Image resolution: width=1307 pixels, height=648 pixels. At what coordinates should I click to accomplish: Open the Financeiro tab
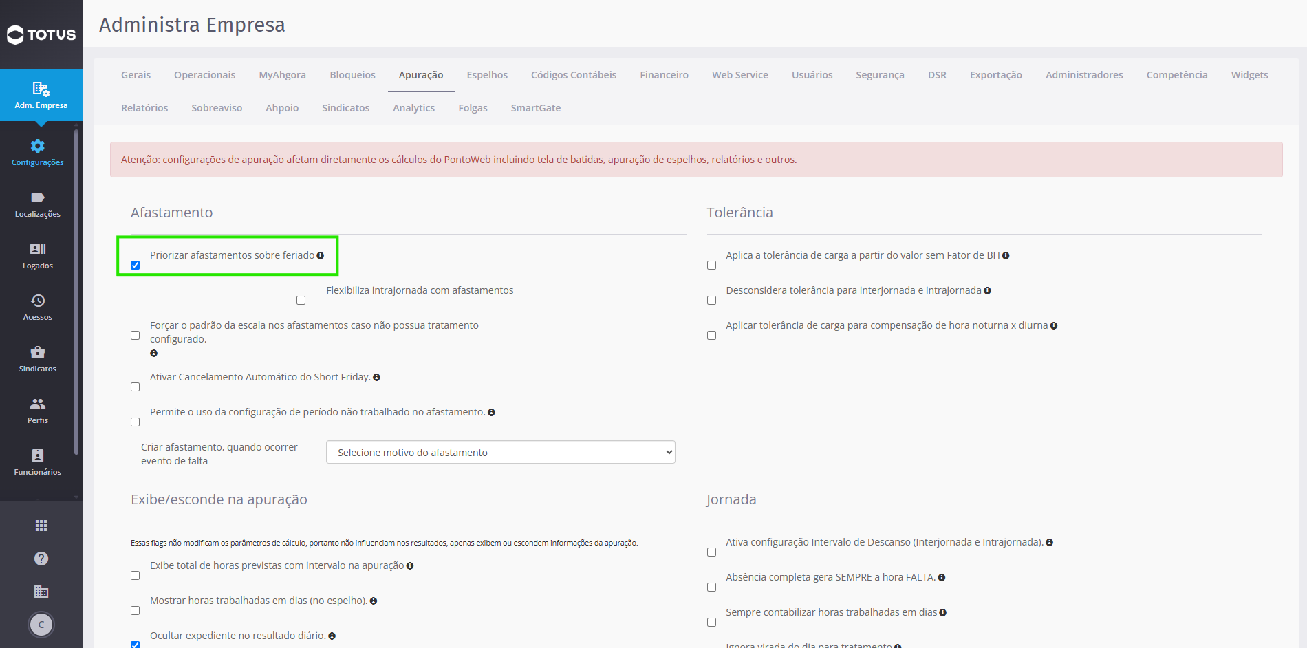[x=664, y=75]
